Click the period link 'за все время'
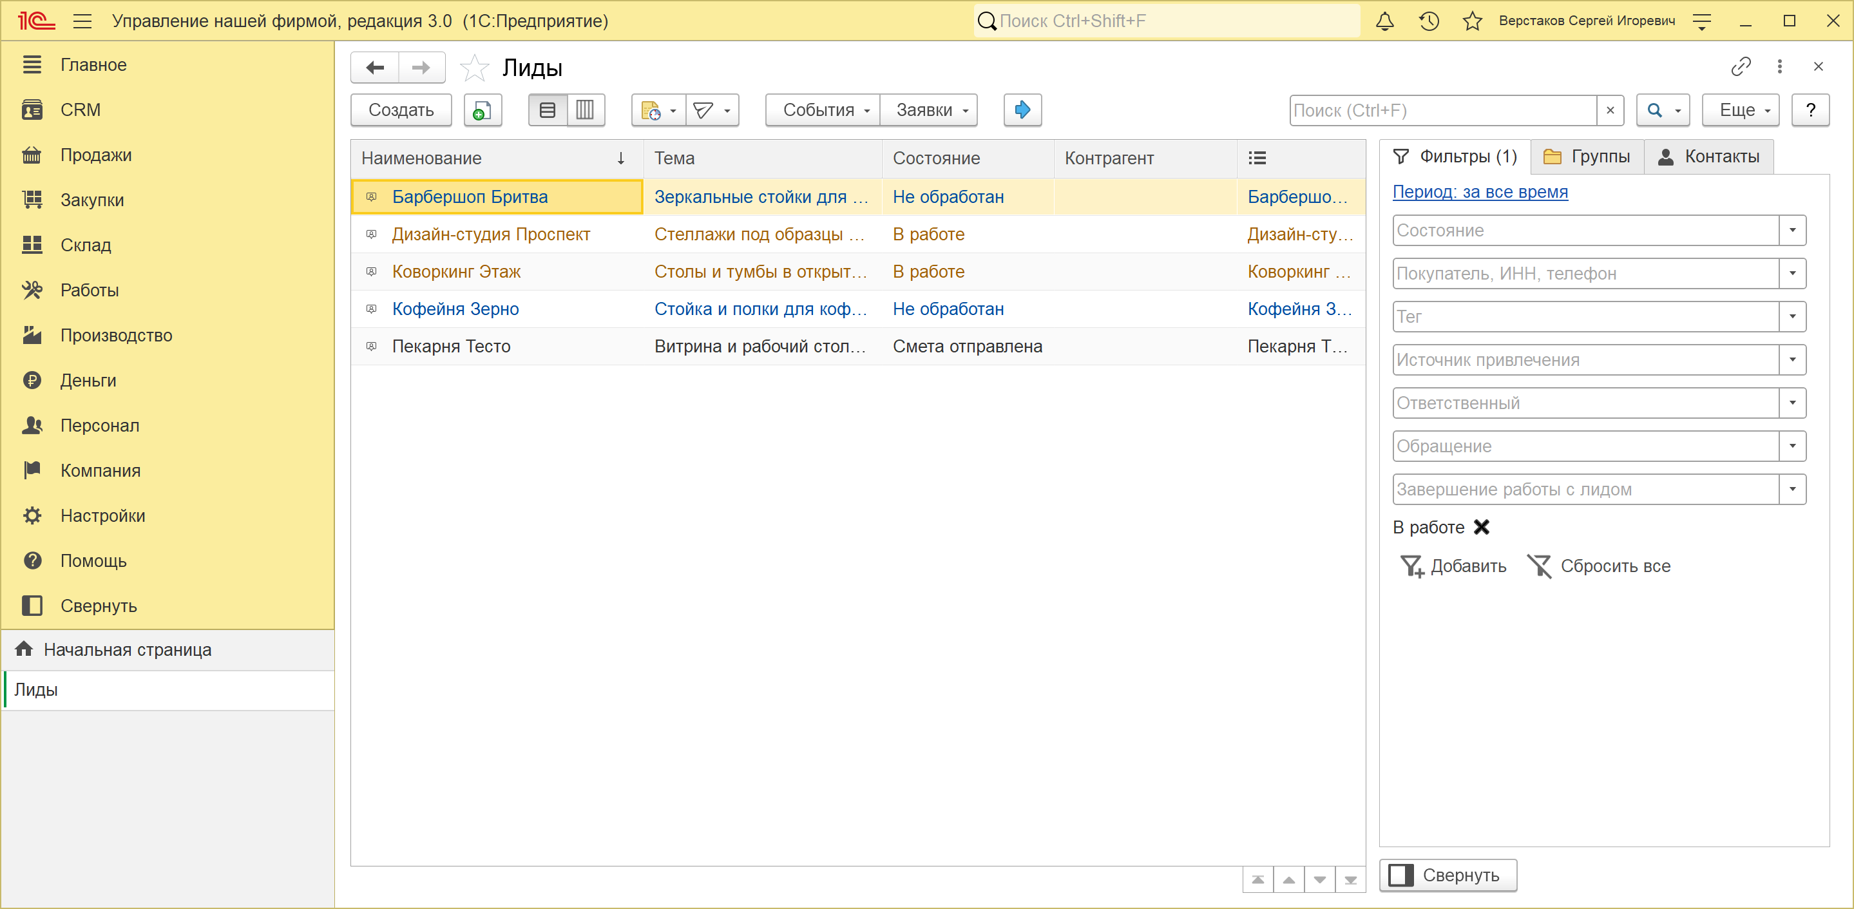This screenshot has height=909, width=1854. coord(1480,192)
